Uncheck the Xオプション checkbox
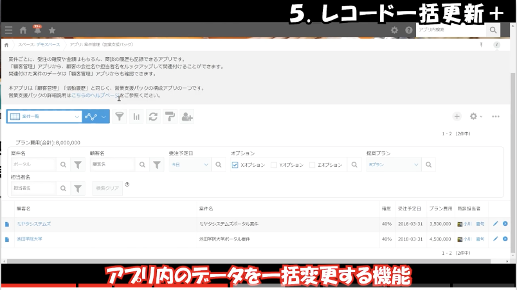The width and height of the screenshot is (517, 290). tap(235, 165)
